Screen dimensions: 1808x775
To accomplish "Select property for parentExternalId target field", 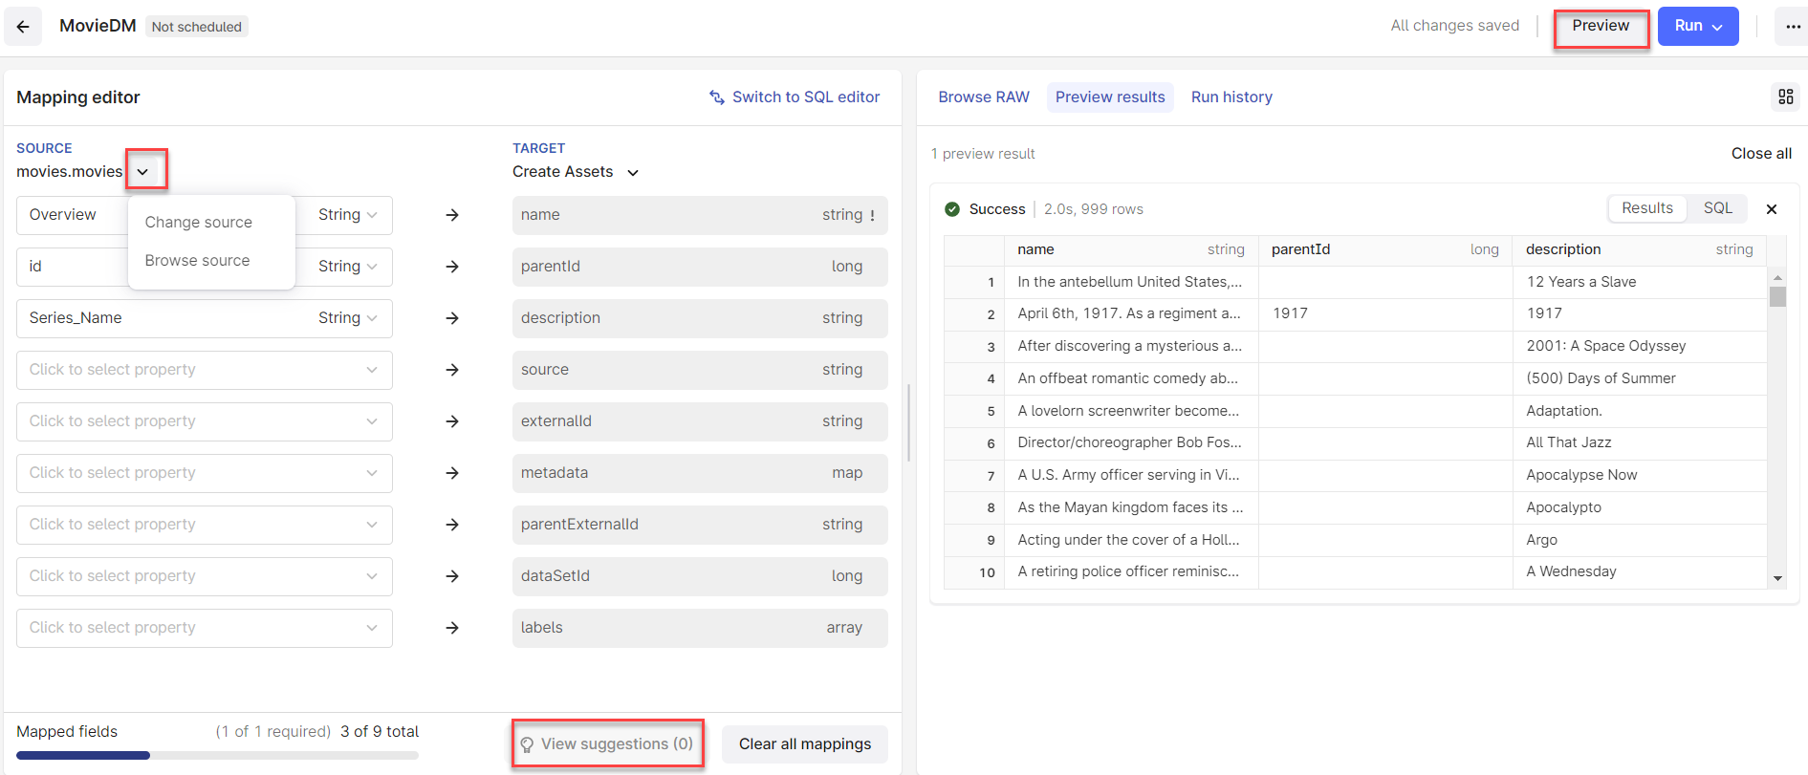I will coord(205,525).
